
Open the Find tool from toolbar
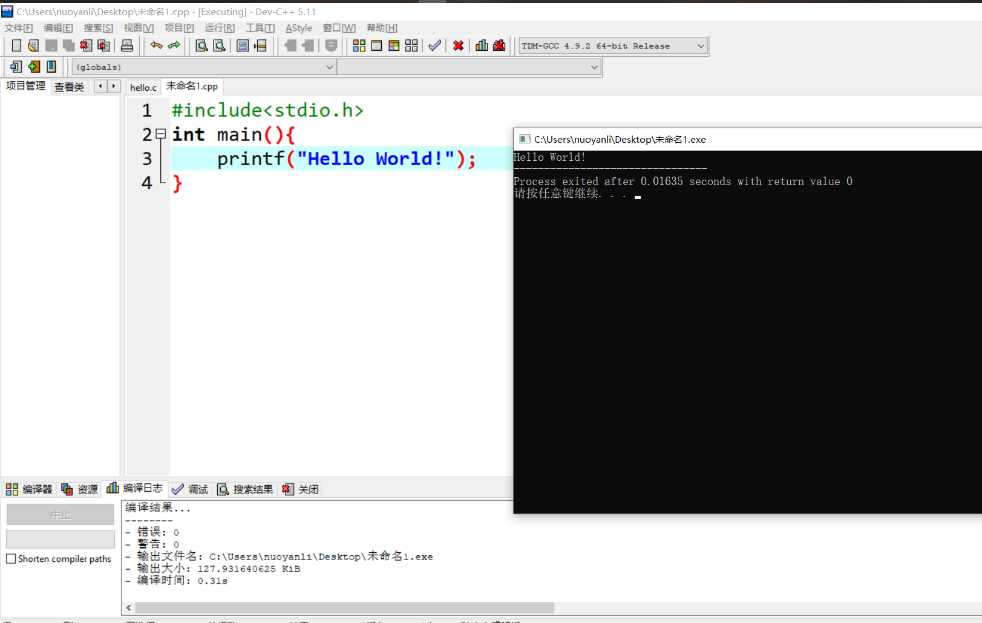coord(202,45)
